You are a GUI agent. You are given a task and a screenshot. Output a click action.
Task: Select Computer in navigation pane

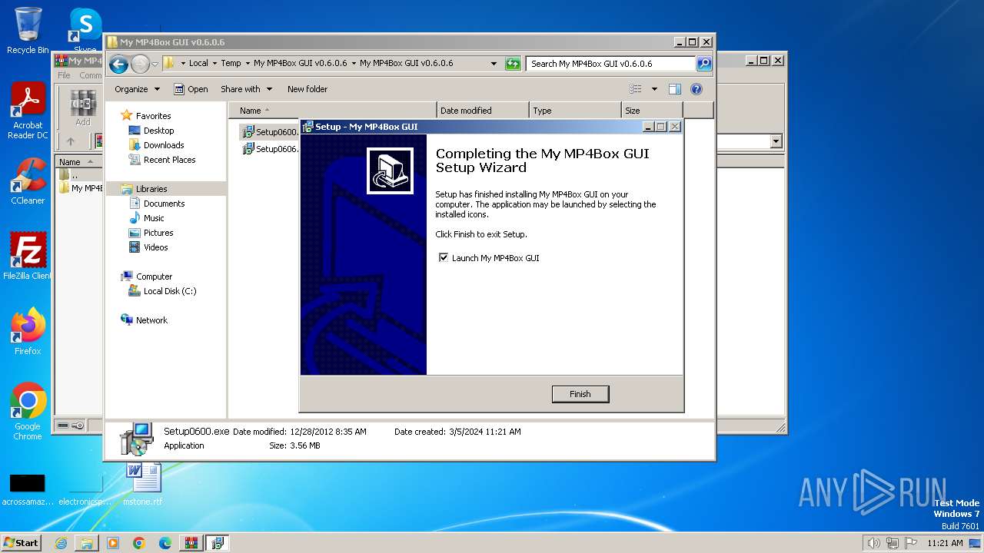(154, 276)
